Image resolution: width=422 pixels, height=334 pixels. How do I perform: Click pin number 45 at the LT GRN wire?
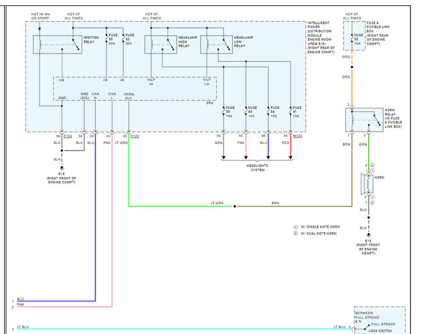click(x=125, y=136)
